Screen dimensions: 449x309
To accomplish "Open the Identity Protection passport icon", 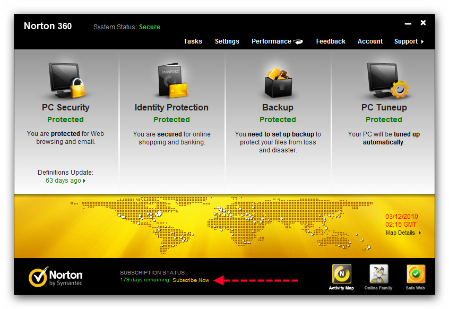I will click(x=172, y=80).
